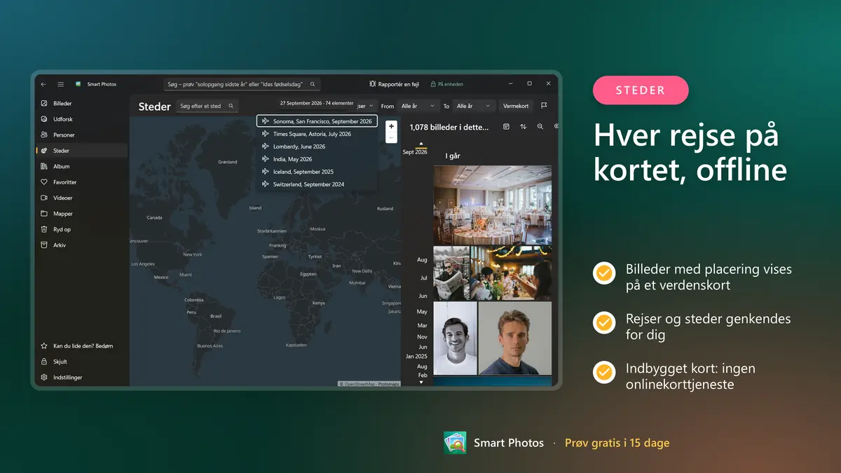
Task: Select trip Iceland, September 2025
Action: (x=317, y=172)
